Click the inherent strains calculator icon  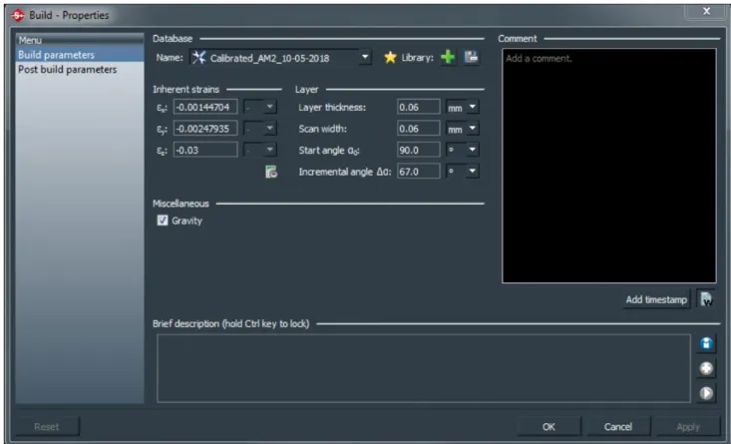point(271,172)
